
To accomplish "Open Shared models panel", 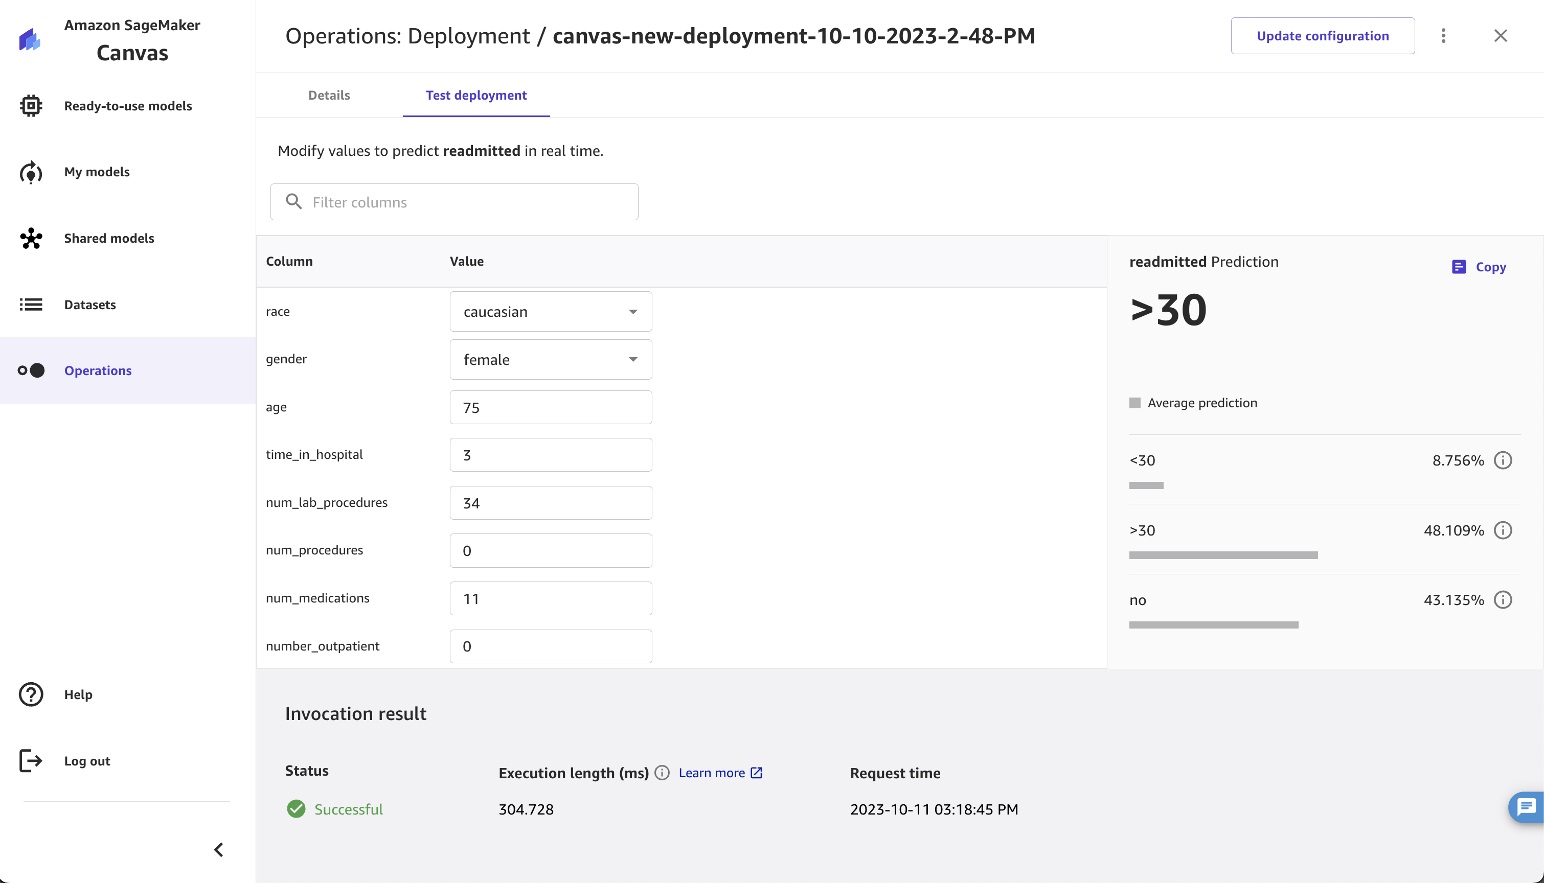I will [109, 238].
